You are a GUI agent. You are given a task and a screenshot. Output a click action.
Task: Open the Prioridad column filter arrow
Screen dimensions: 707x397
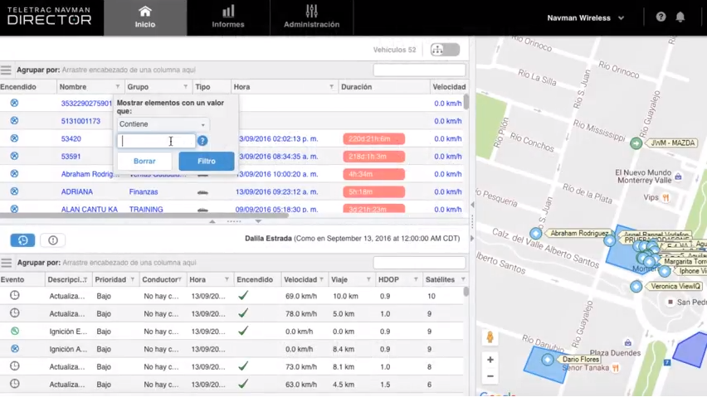pos(132,280)
